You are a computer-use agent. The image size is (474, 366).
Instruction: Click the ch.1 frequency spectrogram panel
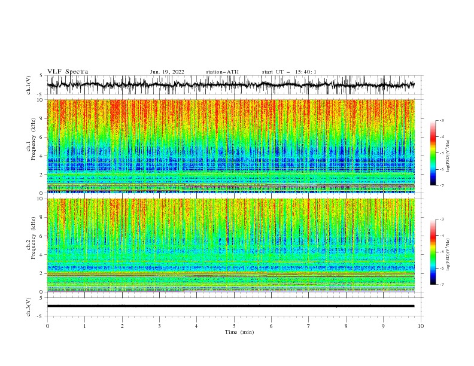230,146
